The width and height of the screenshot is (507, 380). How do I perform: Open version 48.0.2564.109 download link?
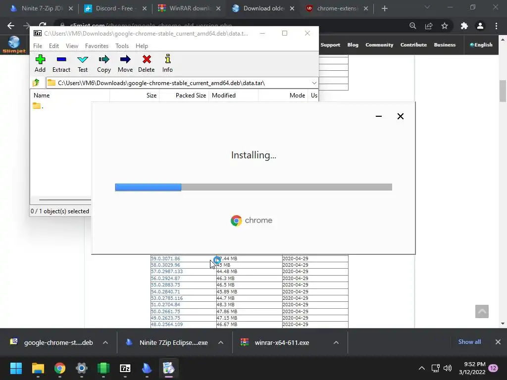pos(167,325)
